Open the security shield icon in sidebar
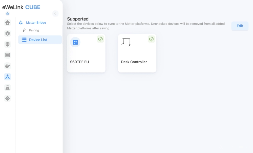This screenshot has height=153, width=253. (7, 44)
